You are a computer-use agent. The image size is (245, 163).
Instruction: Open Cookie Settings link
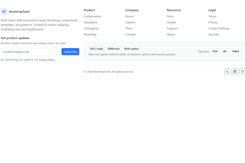pyautogui.click(x=218, y=29)
